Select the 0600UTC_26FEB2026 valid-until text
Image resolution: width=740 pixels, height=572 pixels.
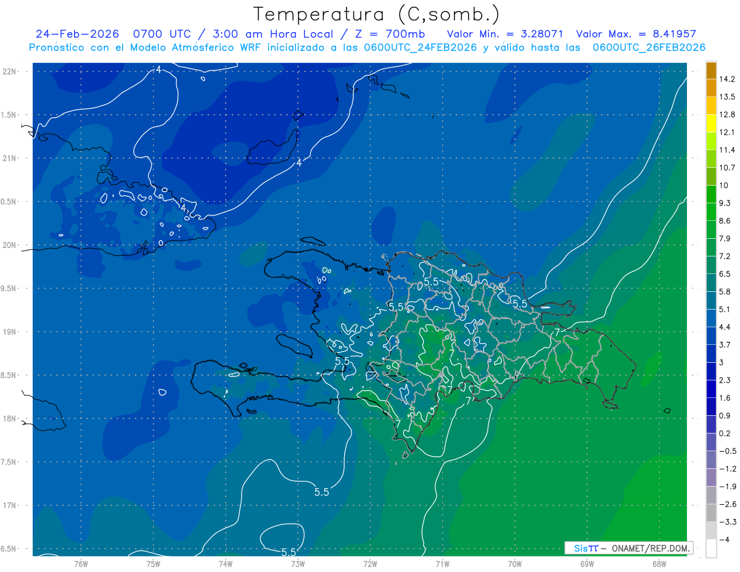[x=649, y=48]
